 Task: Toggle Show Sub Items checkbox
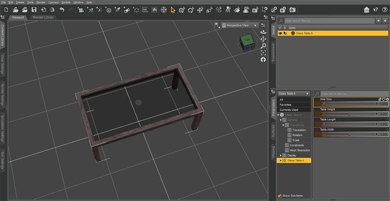[279, 196]
